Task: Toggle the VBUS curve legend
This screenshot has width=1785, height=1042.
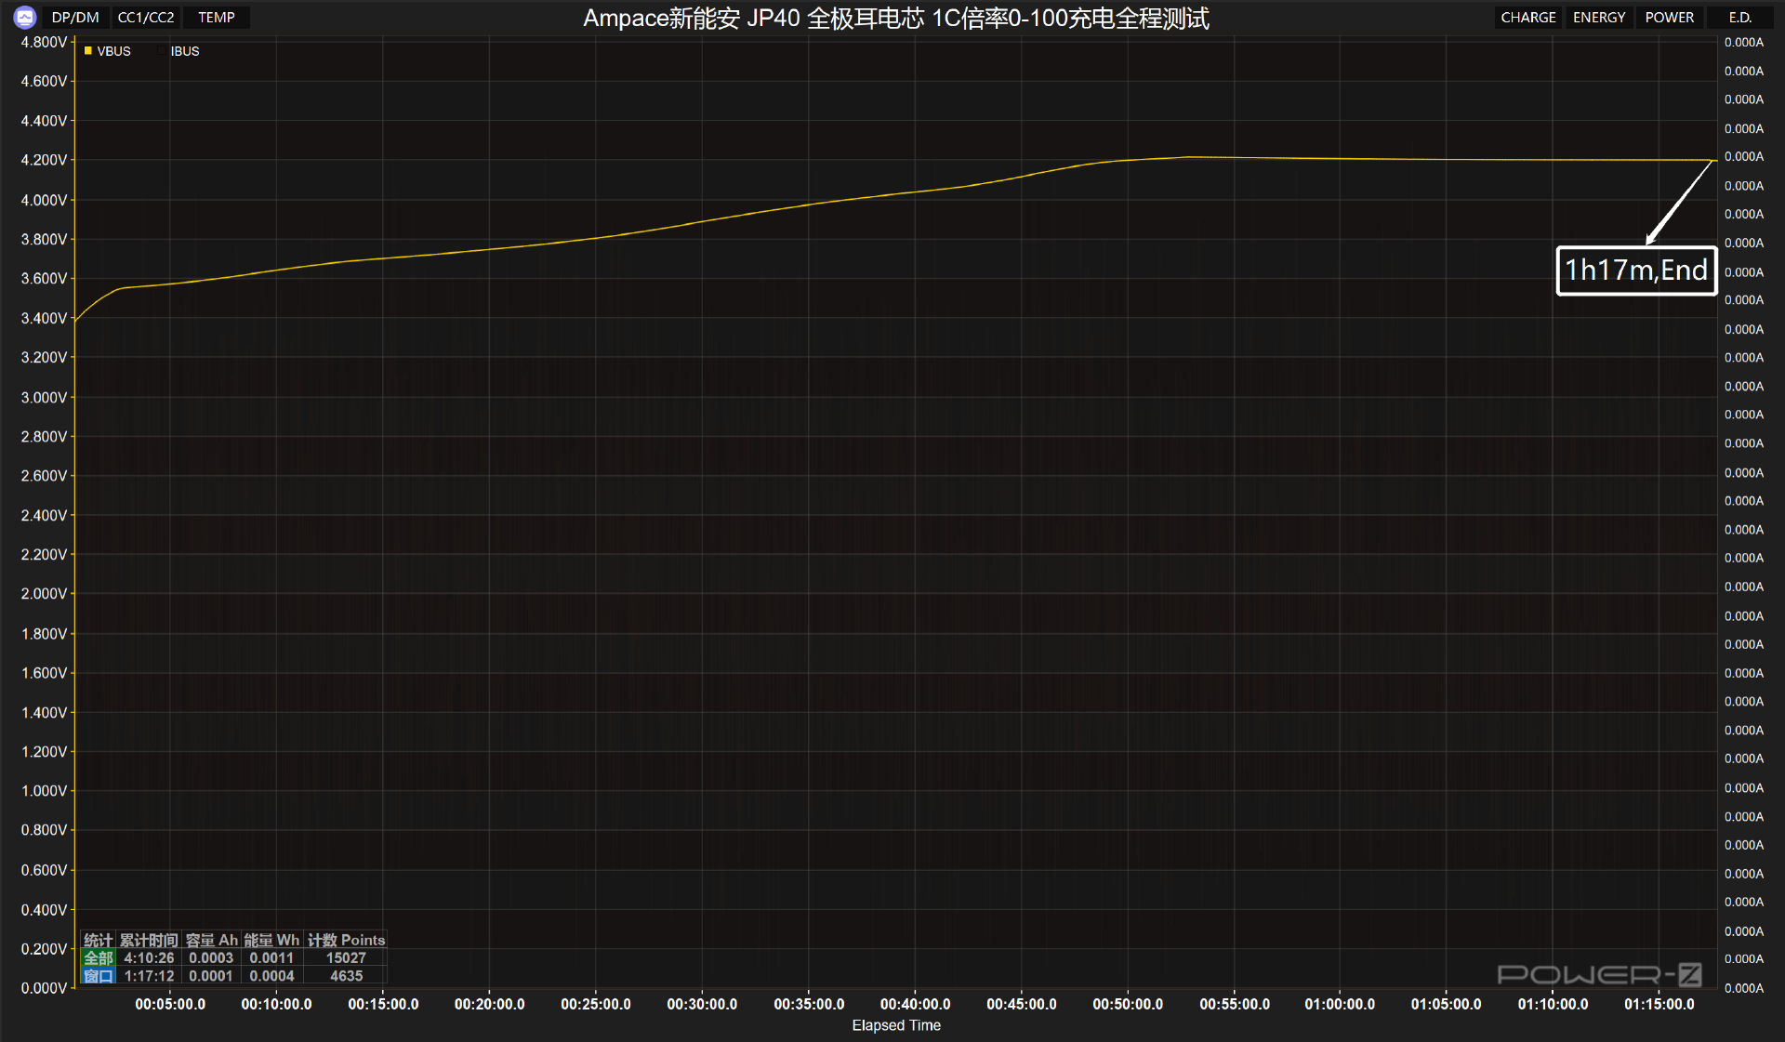Action: pos(108,51)
